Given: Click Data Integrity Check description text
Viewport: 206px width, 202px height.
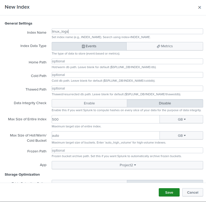Looking at the screenshot, I should click(126, 110).
